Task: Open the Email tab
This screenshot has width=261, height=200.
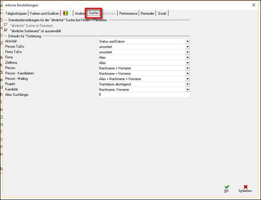Action: pos(162,13)
